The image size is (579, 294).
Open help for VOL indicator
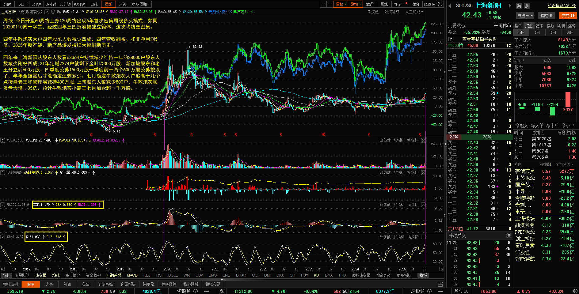2,140
